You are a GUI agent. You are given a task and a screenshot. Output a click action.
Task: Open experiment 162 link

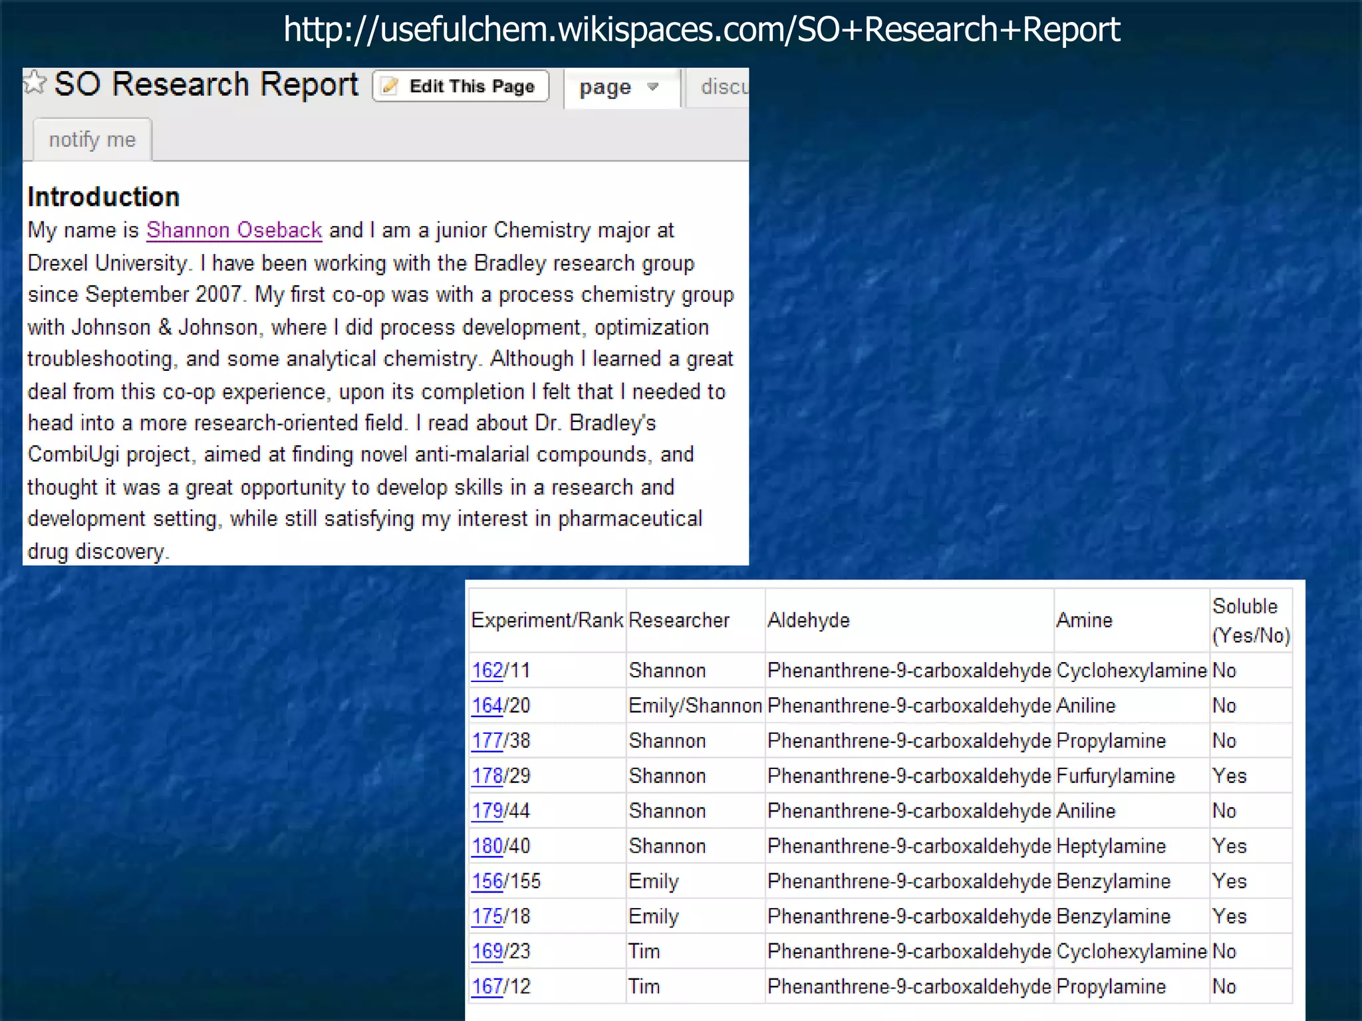point(487,670)
